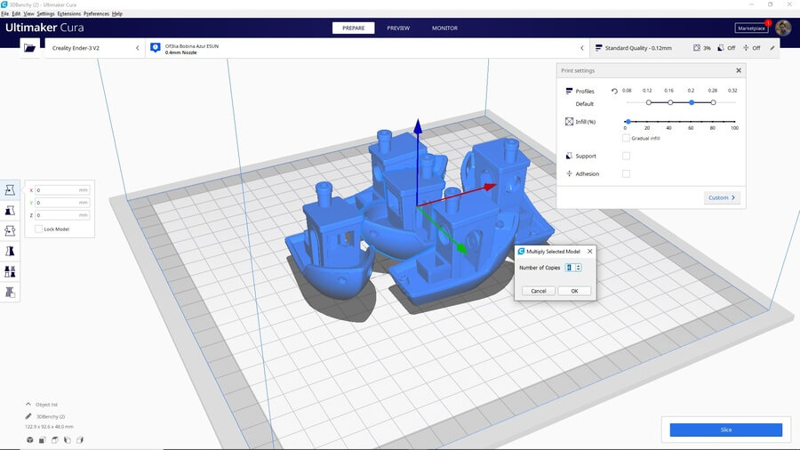Viewport: 800px width, 450px height.
Task: Click the X position input field
Action: click(62, 189)
